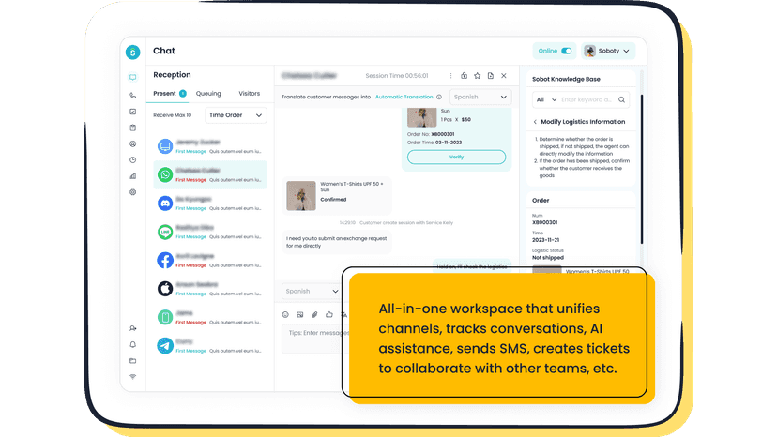Open the phone call section in sidebar
Screen dimensions: 777x437
[x=133, y=95]
